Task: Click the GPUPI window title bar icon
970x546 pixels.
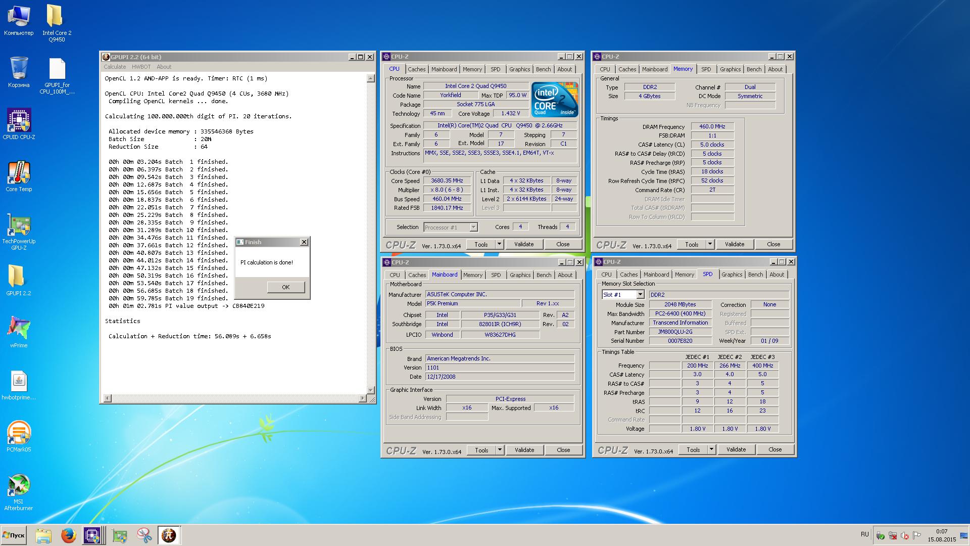Action: [106, 57]
